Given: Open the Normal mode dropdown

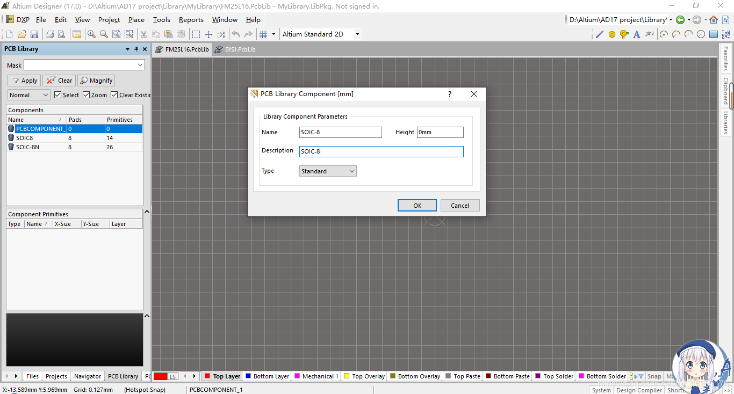Looking at the screenshot, I should 29,95.
